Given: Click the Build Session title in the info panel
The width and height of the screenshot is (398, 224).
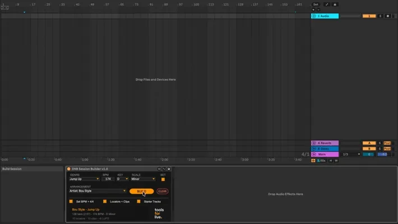Looking at the screenshot, I should [12, 169].
